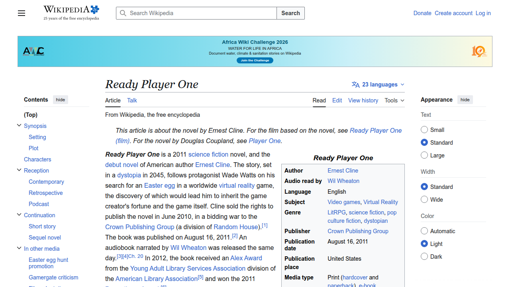510x287 pixels.
Task: Select Automatic color mode
Action: [424, 231]
